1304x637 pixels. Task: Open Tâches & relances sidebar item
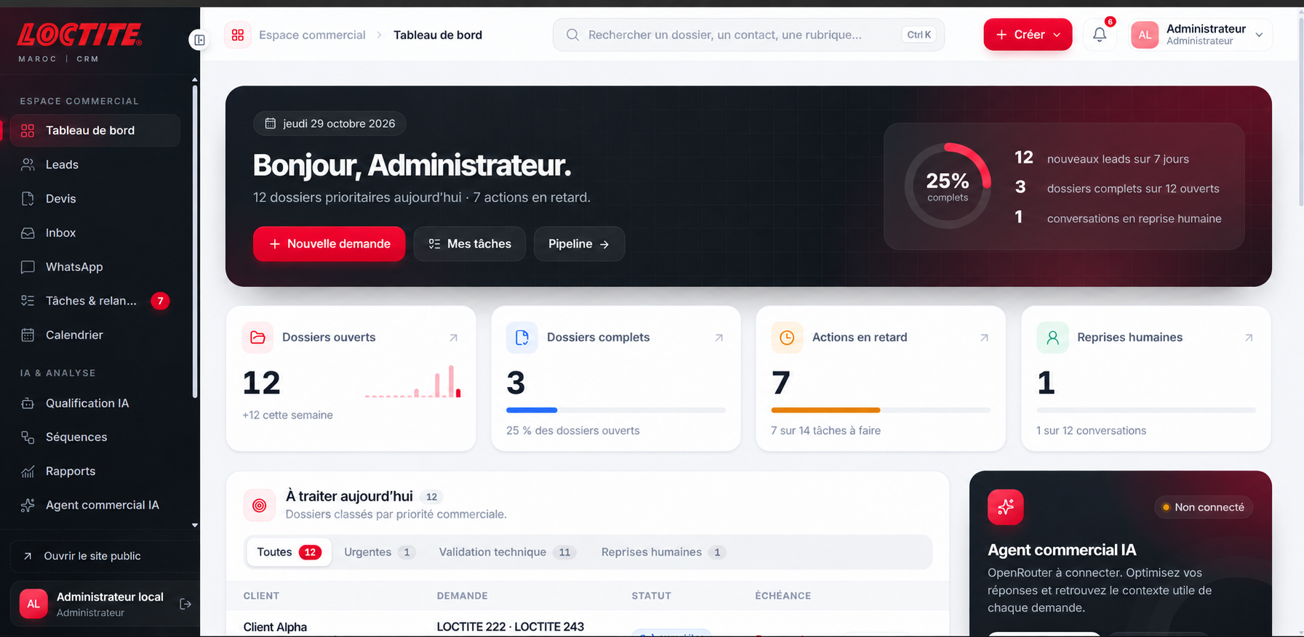coord(95,301)
